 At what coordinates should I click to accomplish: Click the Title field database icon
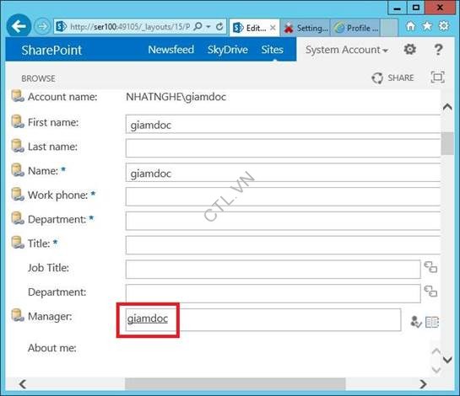(x=18, y=243)
